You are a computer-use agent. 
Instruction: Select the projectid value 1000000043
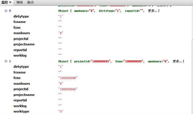(68, 89)
